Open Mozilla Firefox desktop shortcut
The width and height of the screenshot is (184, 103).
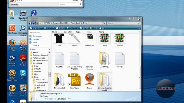coord(12,45)
